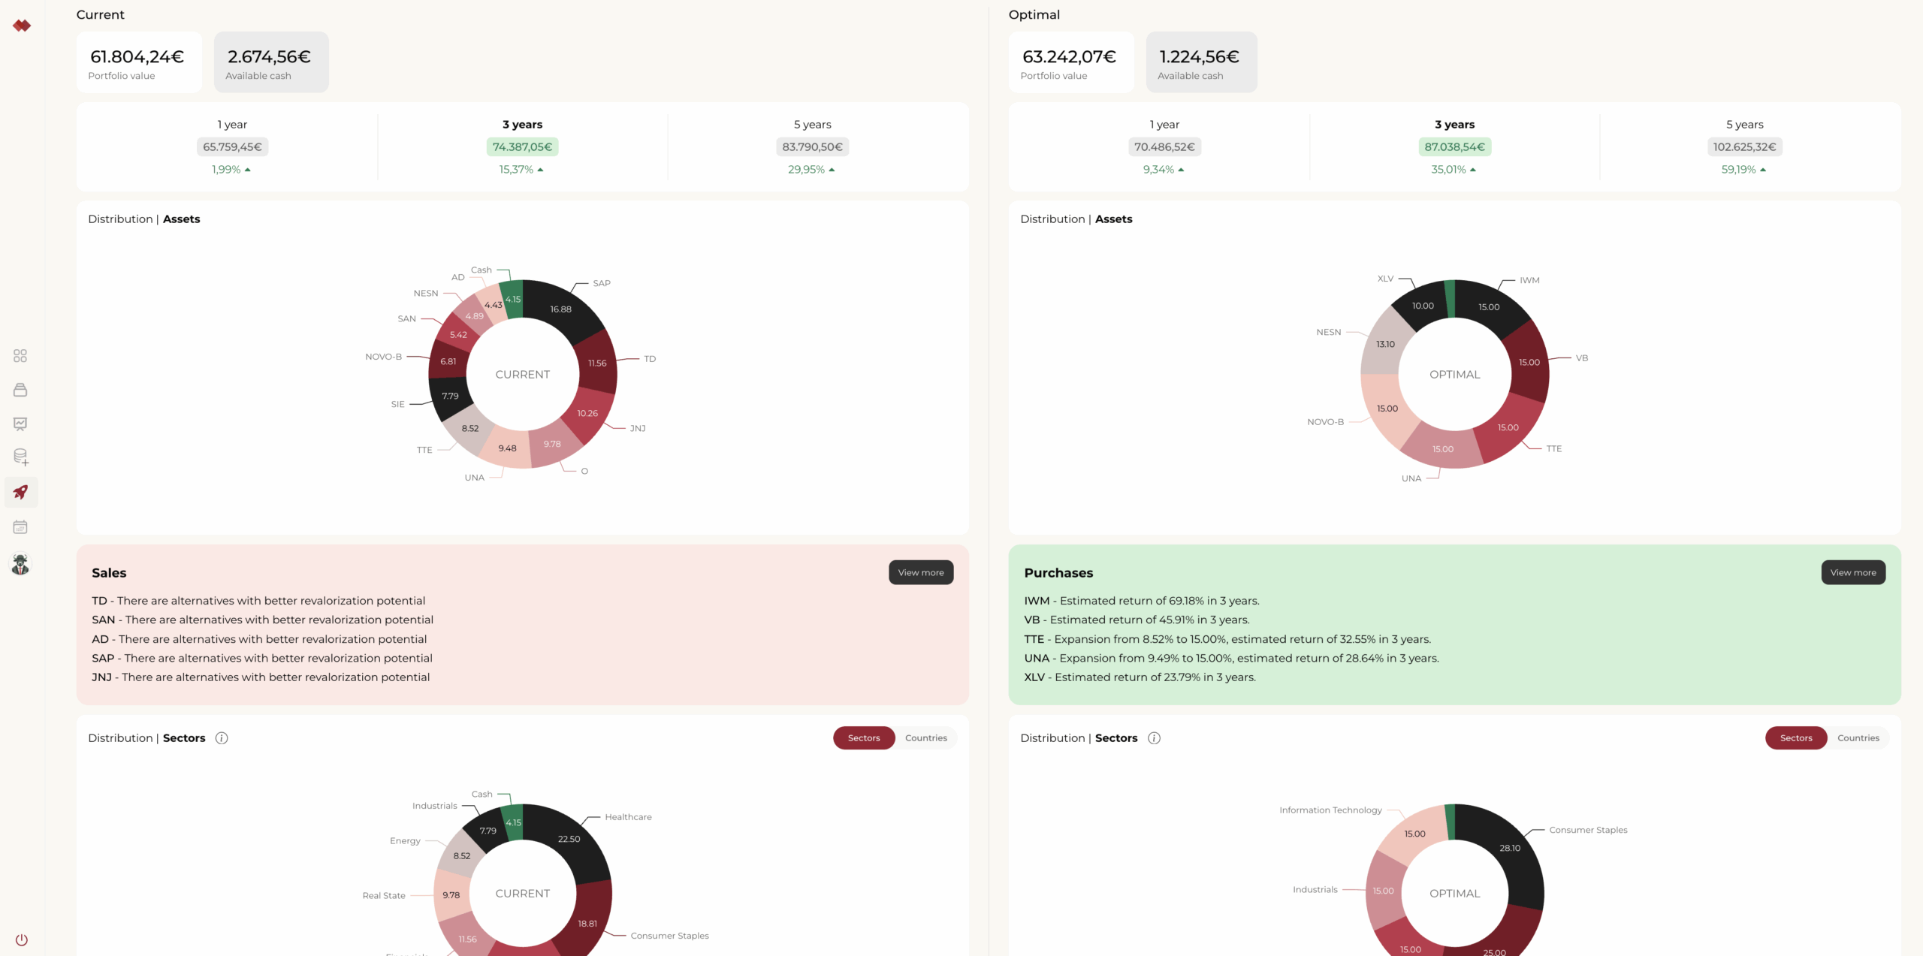The image size is (1923, 956).
Task: Switch Optimal distribution to Countries
Action: pos(1858,738)
